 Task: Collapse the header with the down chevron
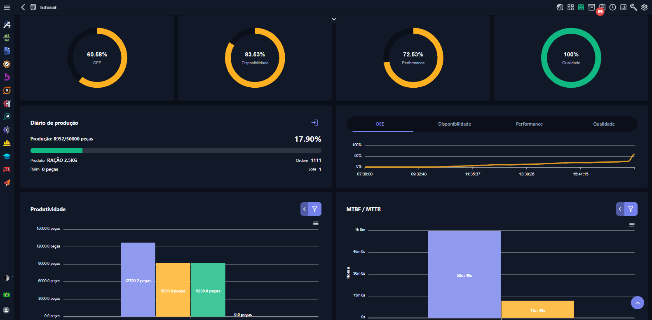tap(334, 19)
